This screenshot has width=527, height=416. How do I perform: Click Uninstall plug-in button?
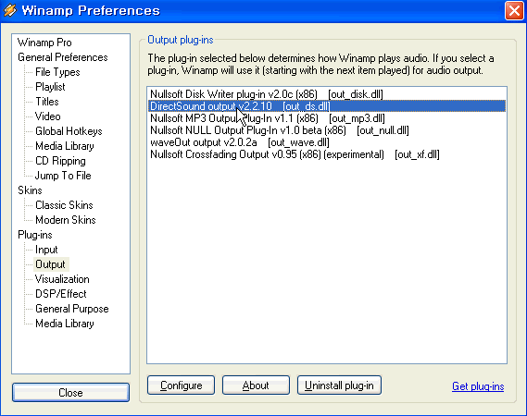coord(339,385)
